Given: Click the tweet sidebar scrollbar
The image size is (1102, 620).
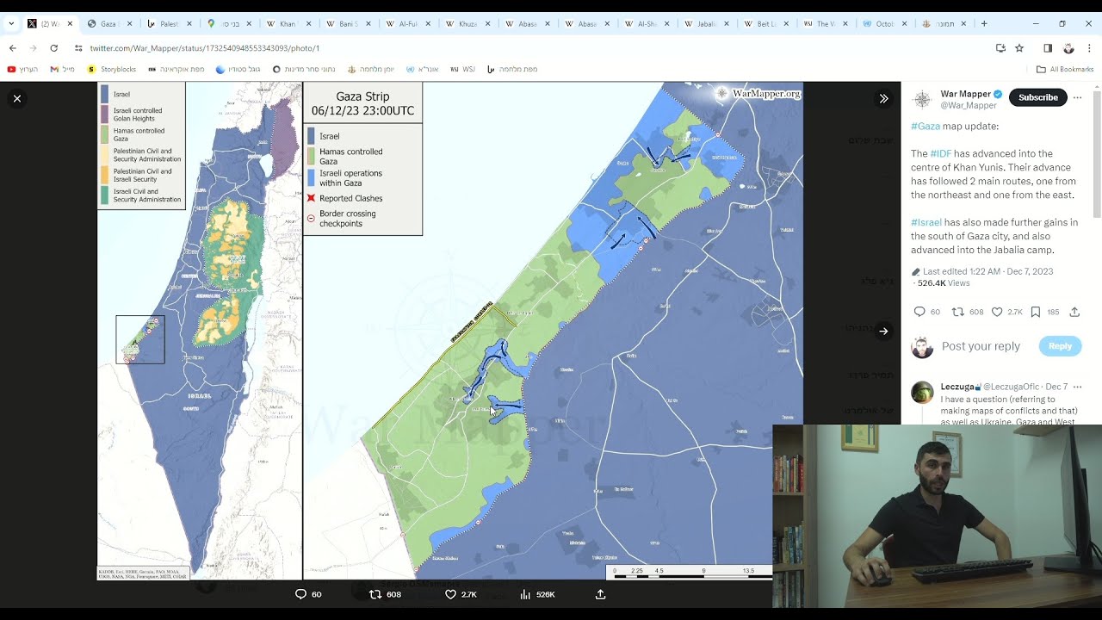Looking at the screenshot, I should 1097,153.
